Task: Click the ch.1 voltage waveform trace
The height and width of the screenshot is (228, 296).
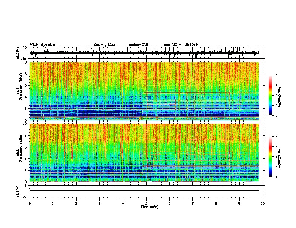Action: [x=144, y=53]
